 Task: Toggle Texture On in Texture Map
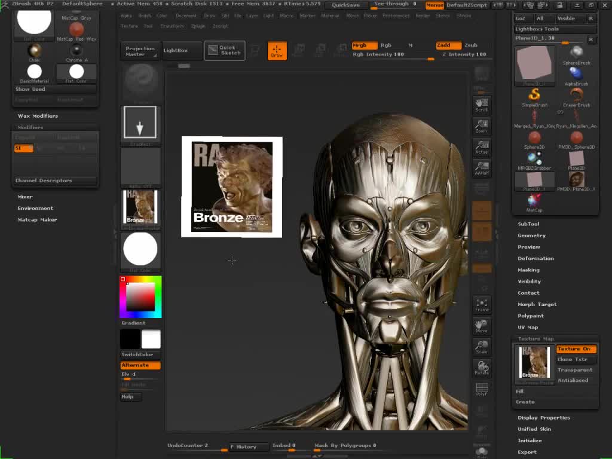(x=576, y=349)
